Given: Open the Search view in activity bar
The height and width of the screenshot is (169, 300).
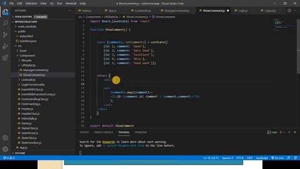Looking at the screenshot, I should pyautogui.click(x=5, y=23).
